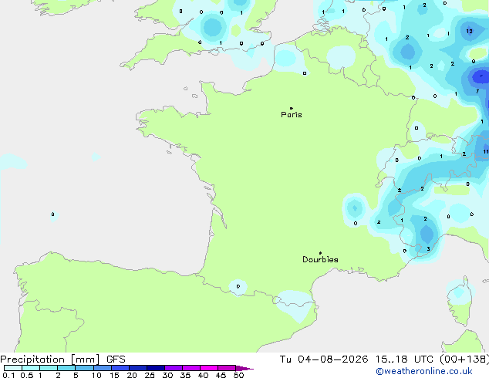This screenshot has height=378, width=489.
Task: Click the black dot marker above Paris
Action: point(292,108)
